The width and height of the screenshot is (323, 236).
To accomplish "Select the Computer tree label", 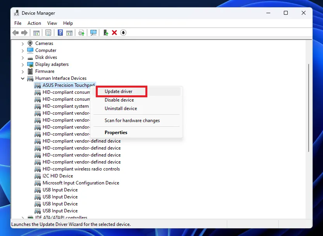I will pos(46,50).
